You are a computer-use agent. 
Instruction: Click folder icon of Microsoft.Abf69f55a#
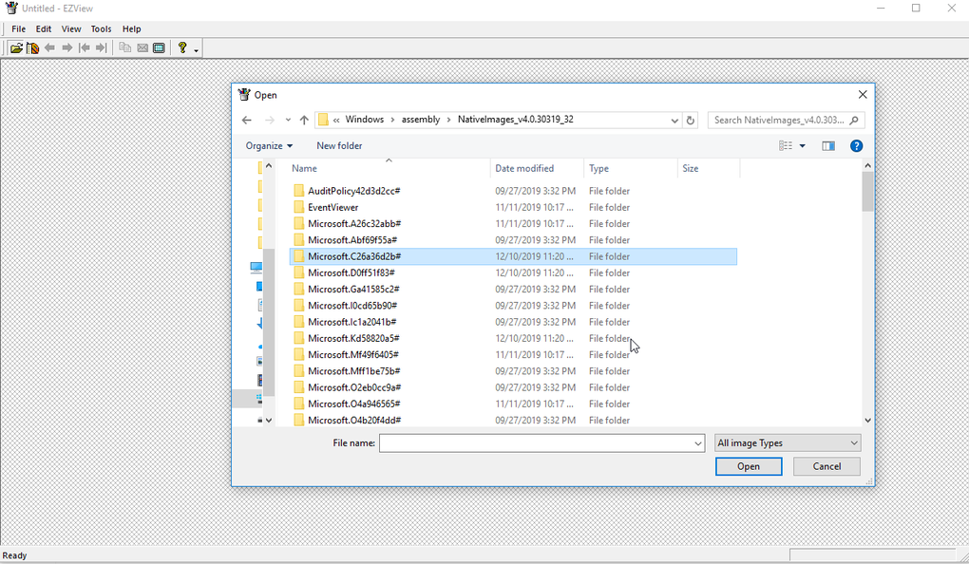point(299,239)
